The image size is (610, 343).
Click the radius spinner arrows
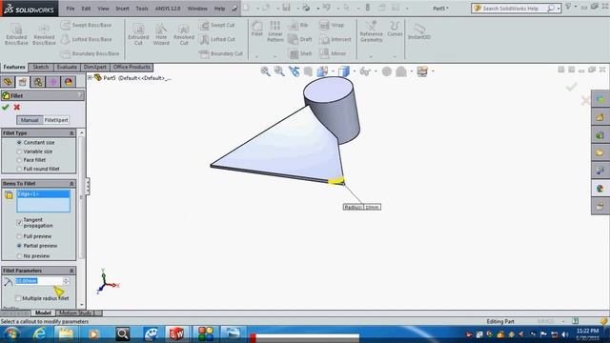click(x=66, y=281)
